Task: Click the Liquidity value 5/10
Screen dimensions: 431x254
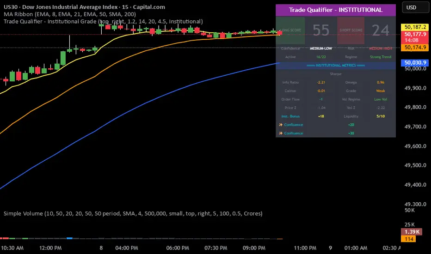Action: (381, 116)
